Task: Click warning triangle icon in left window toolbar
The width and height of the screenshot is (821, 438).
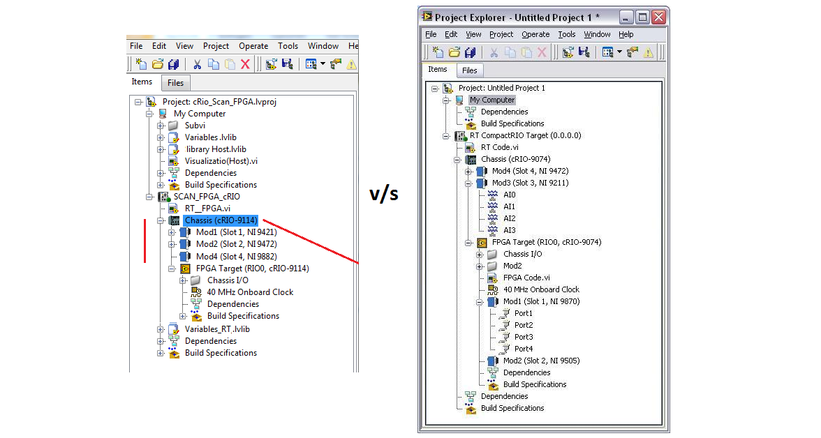Action: [351, 64]
